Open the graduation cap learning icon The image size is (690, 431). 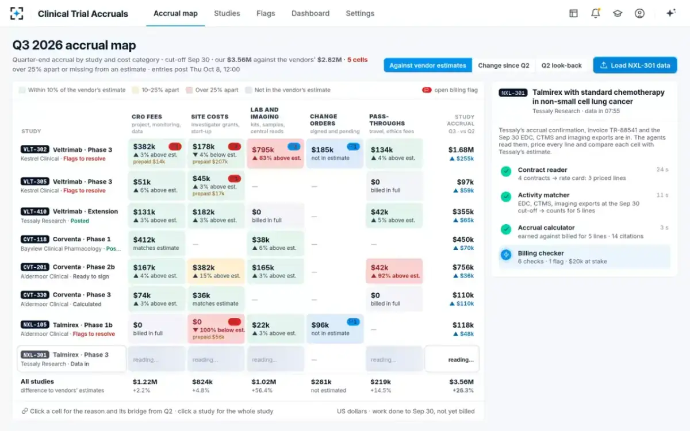[x=618, y=13]
